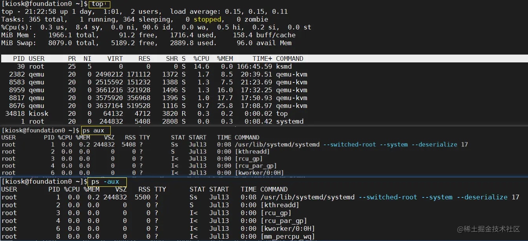Click the 'TIME+' column header in top
Image resolution: width=528 pixels, height=241 pixels.
coord(262,58)
